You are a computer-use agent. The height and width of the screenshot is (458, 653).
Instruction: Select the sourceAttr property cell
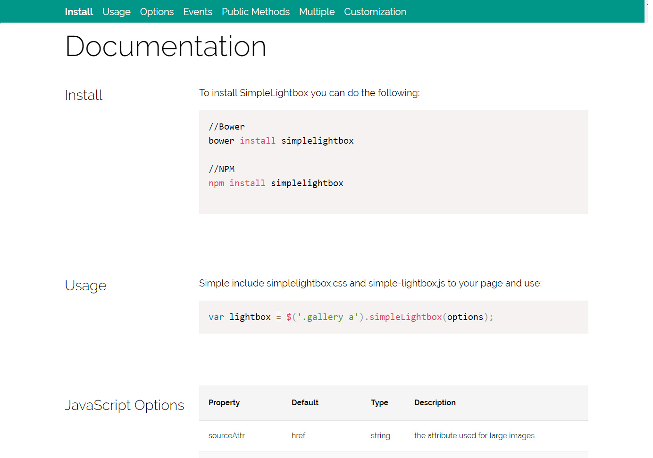point(226,436)
